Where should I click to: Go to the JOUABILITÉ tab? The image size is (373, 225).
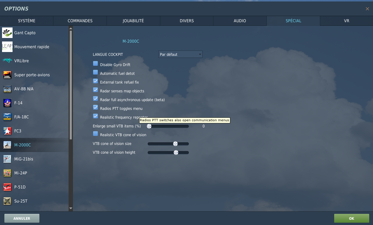click(x=133, y=21)
